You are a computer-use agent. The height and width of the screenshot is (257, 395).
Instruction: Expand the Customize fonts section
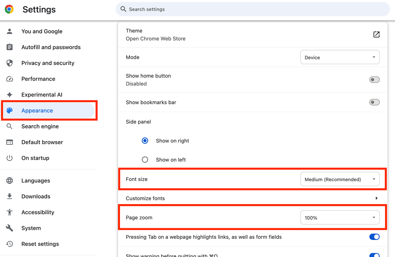(x=376, y=198)
